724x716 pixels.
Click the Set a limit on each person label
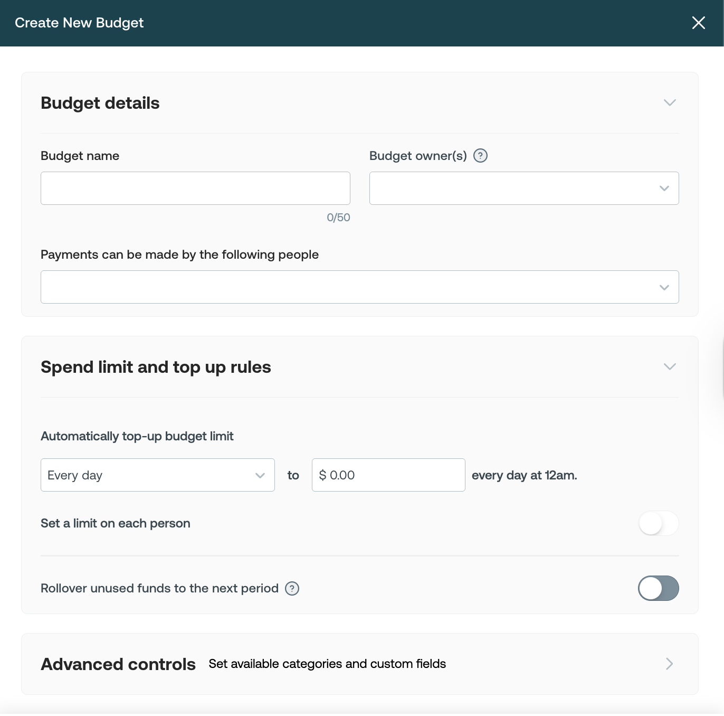pos(115,523)
